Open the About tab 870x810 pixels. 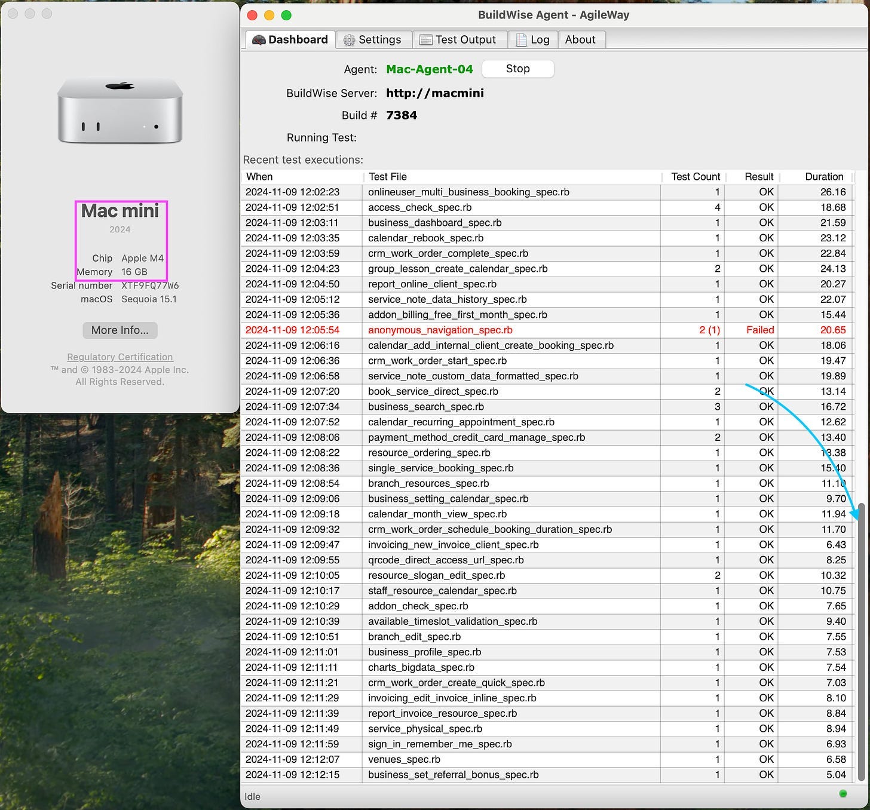pyautogui.click(x=581, y=39)
